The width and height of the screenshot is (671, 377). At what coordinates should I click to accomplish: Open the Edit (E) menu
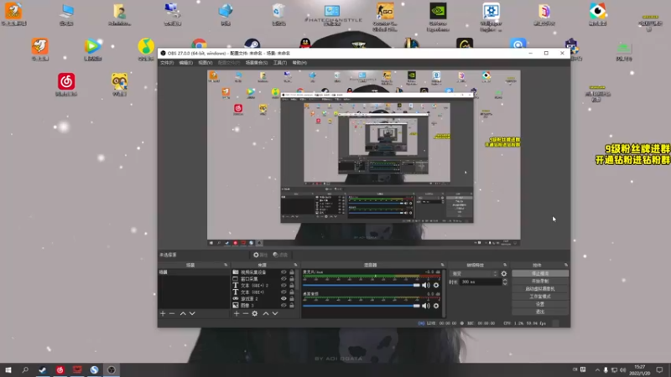[x=185, y=63]
